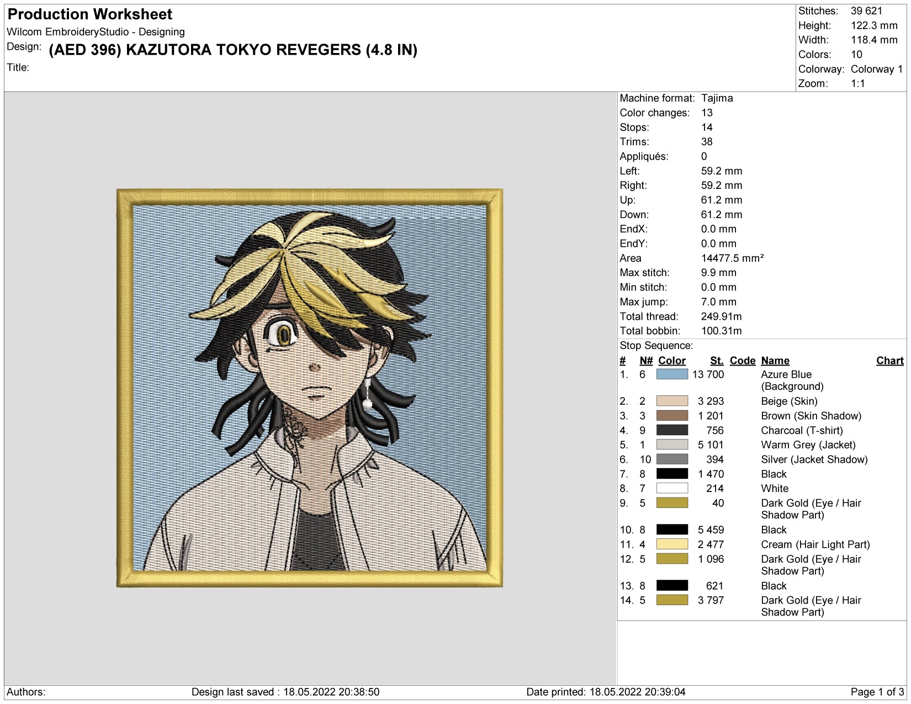
Task: Click the Total thread value '249.91m'
Action: click(x=722, y=316)
